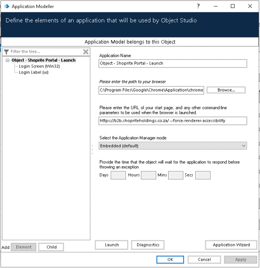Click the Secs timeout field
The height and width of the screenshot is (268, 260).
pos(203,175)
